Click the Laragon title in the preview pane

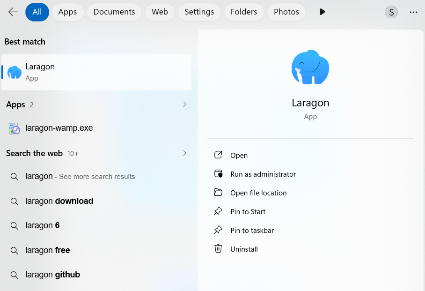pyautogui.click(x=310, y=103)
